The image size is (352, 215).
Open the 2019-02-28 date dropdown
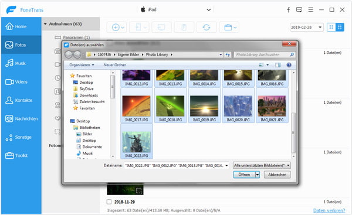(307, 28)
